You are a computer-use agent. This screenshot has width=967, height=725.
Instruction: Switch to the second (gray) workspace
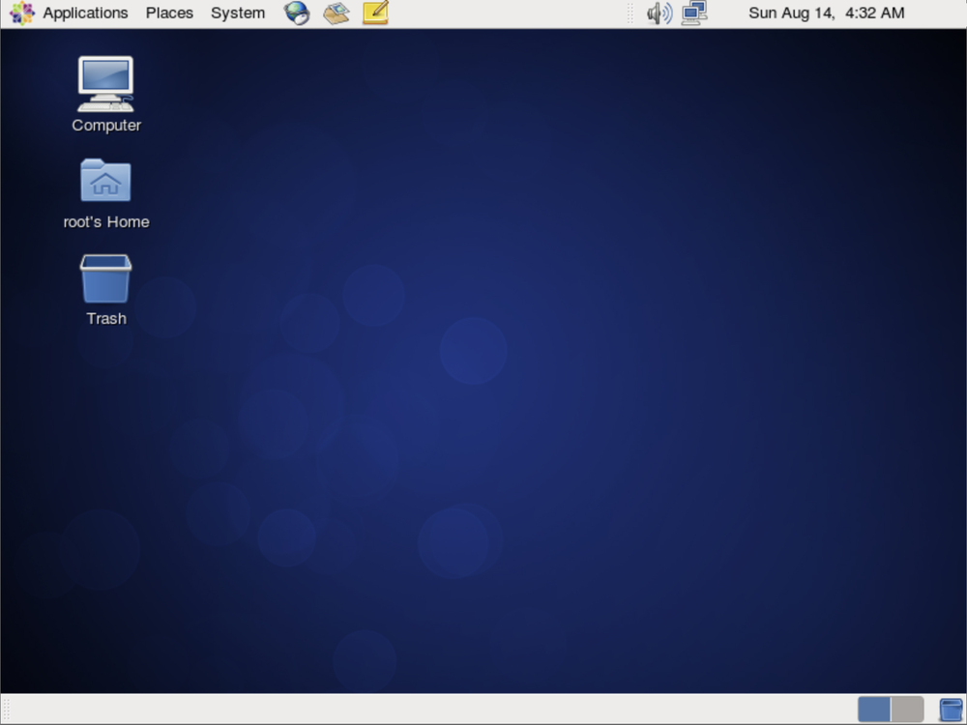click(907, 710)
